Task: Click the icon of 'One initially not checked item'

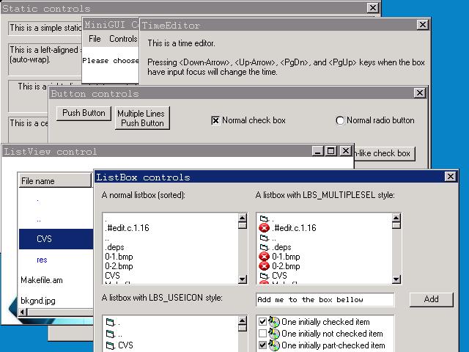Action: [x=274, y=334]
